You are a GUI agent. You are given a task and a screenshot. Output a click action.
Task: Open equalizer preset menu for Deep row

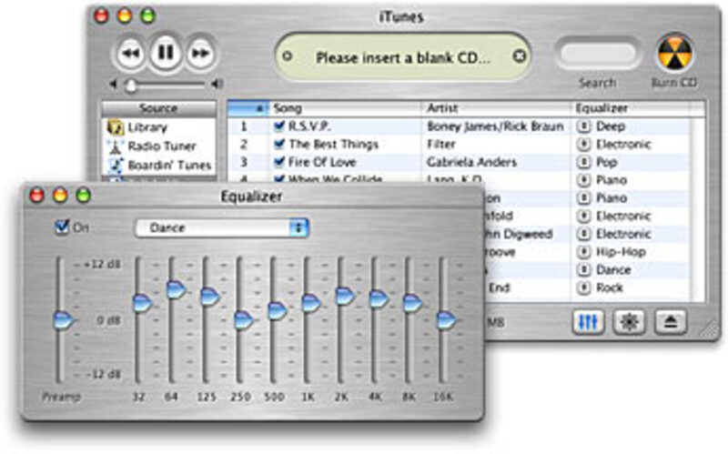click(x=583, y=126)
